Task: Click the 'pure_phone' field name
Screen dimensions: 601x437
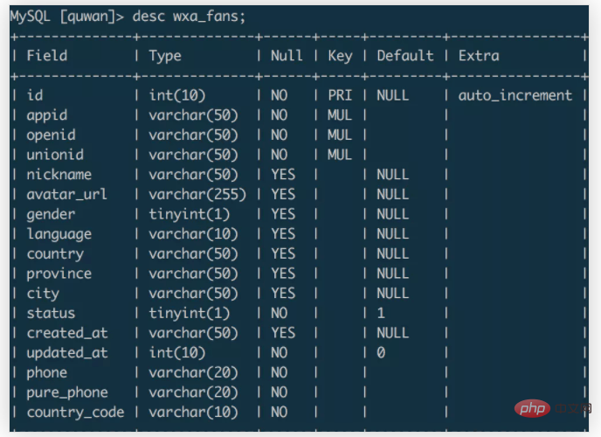Action: (67, 392)
